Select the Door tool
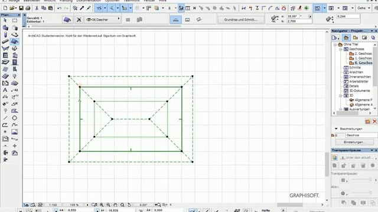 point(14,62)
